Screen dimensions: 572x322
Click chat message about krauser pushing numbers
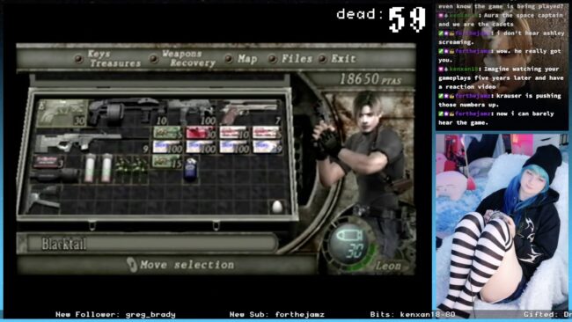[x=500, y=100]
